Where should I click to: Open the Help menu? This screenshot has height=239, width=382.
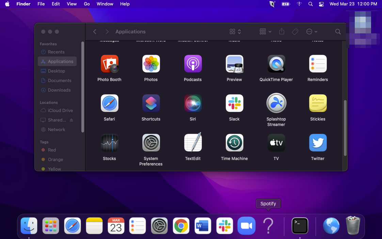pos(125,4)
